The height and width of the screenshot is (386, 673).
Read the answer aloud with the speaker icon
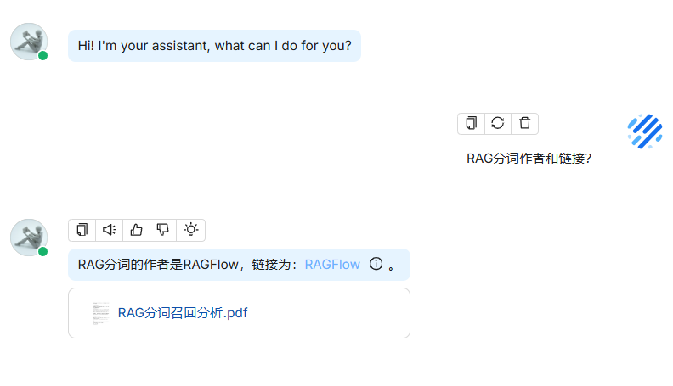109,230
